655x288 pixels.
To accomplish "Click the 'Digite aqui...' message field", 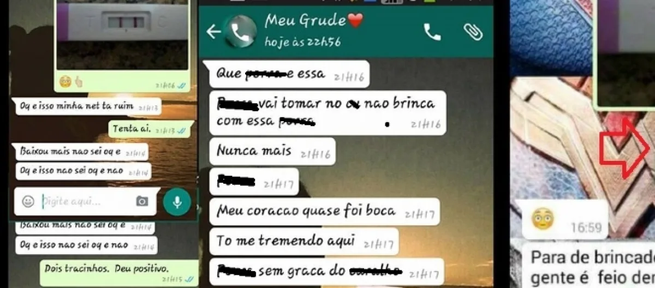I will click(x=86, y=201).
